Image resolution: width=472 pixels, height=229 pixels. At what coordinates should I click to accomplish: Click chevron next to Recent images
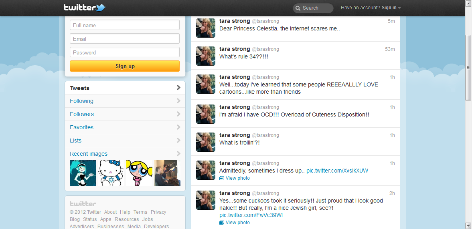pos(178,154)
